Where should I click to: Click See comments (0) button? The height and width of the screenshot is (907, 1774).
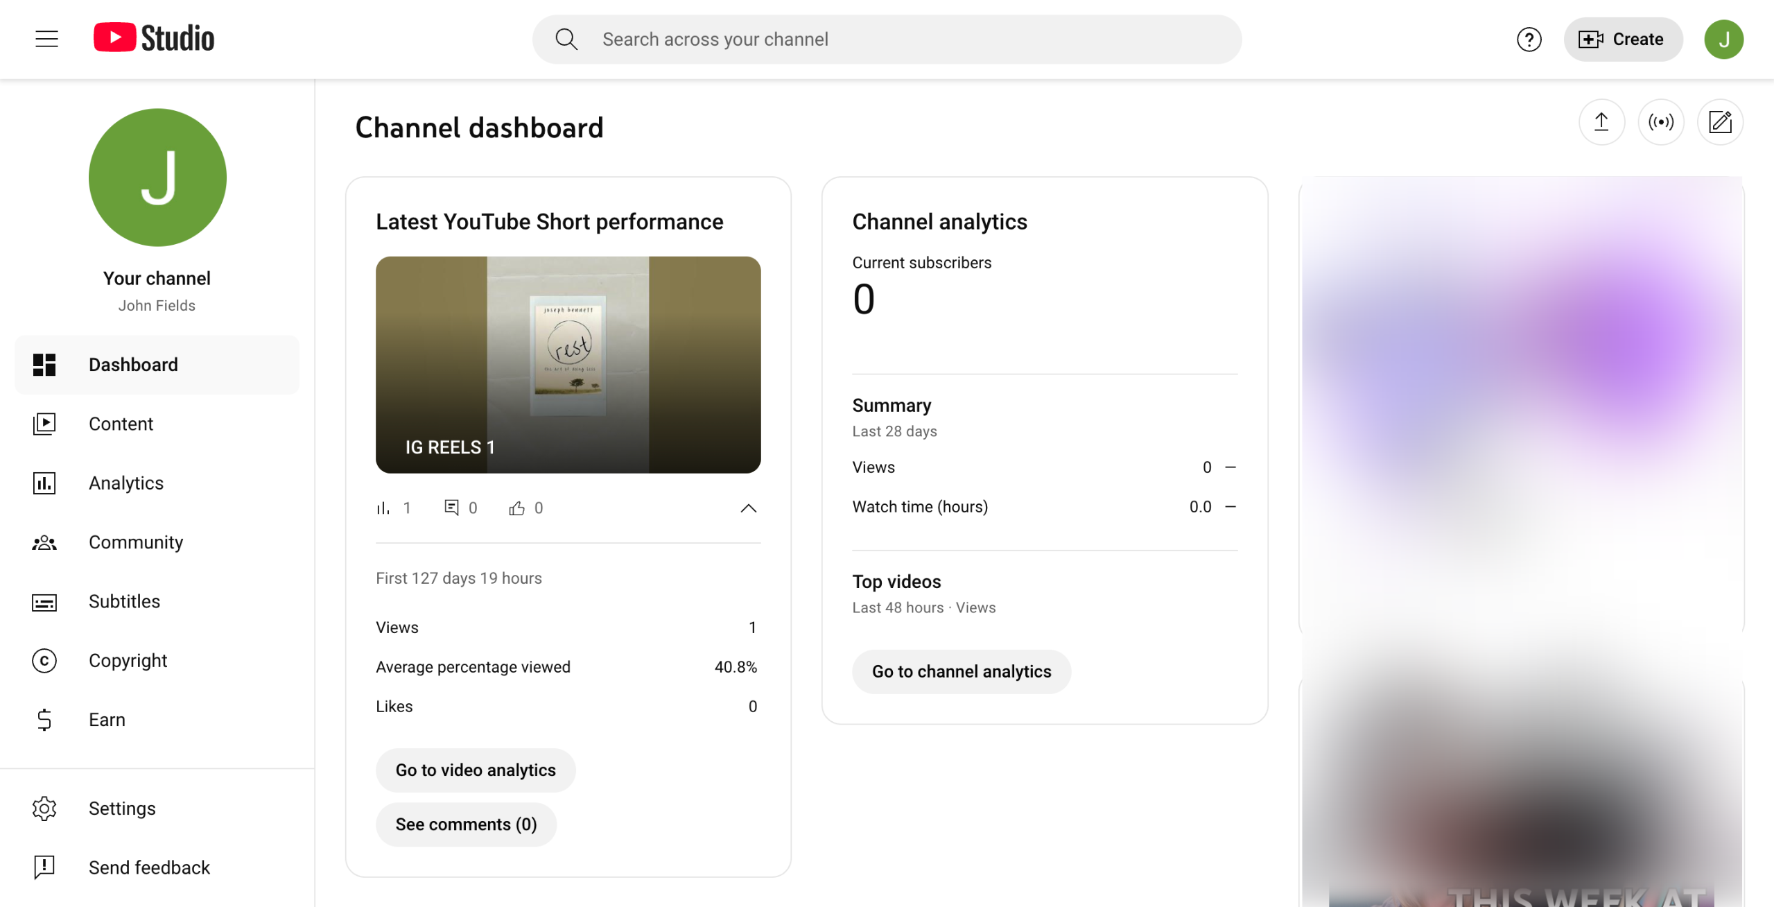coord(466,824)
